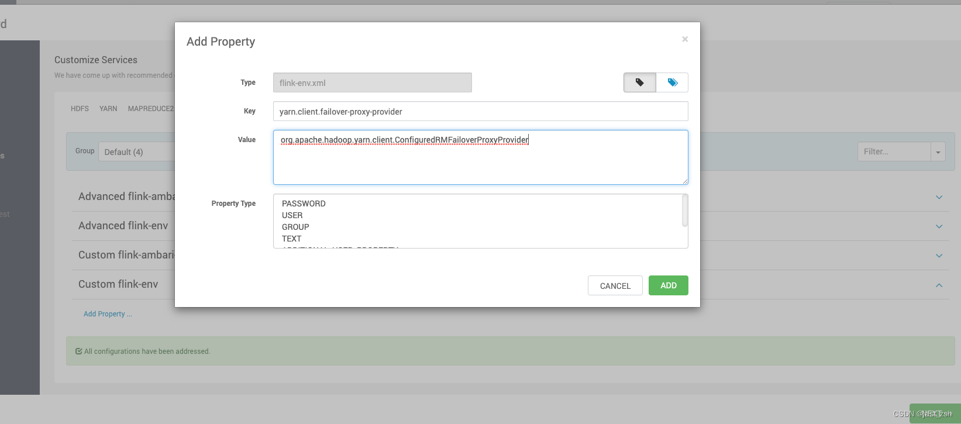The image size is (961, 424).
Task: Open the MAPREDUCE2 service tab
Action: click(151, 109)
